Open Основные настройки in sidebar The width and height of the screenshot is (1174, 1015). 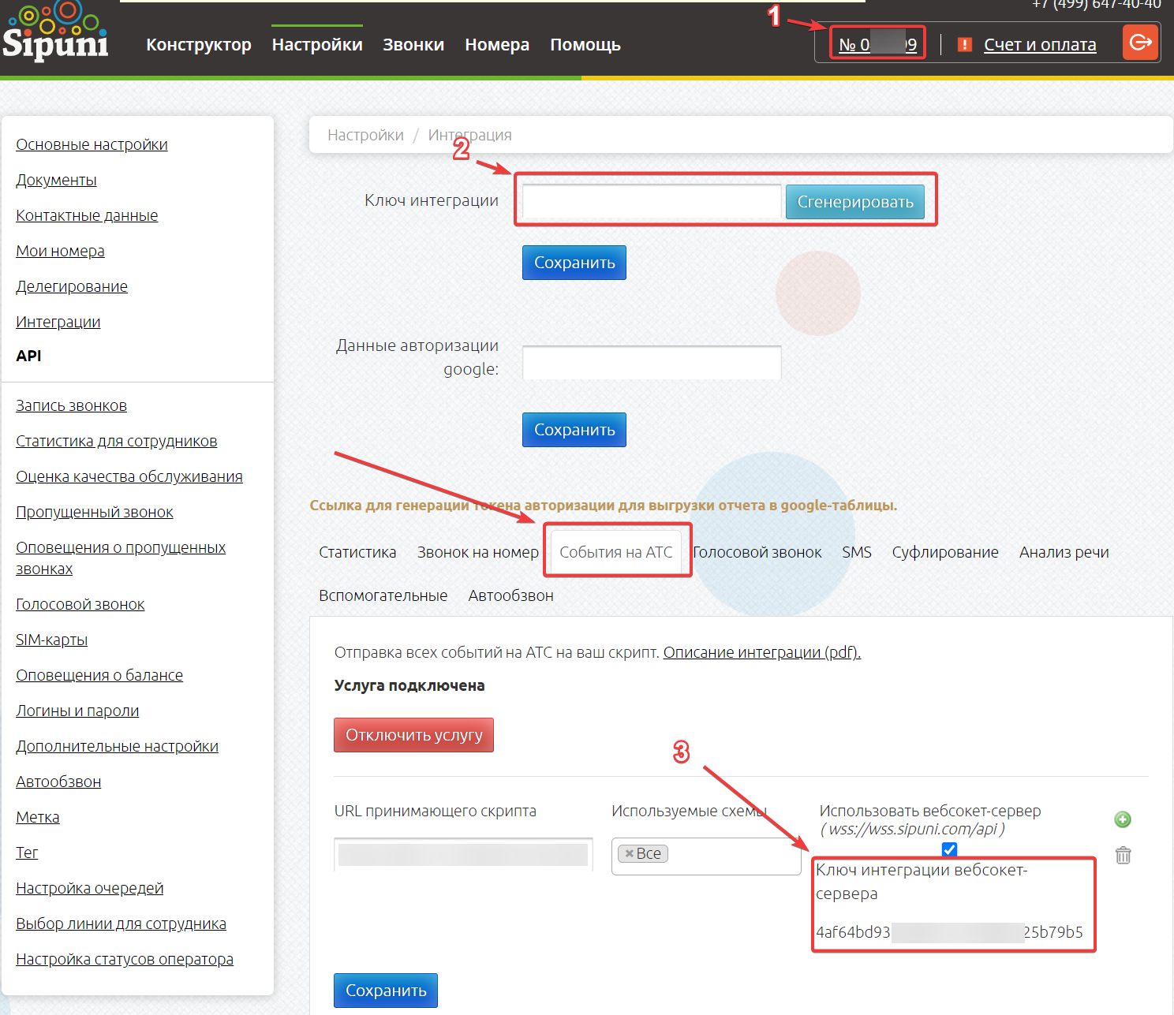(92, 144)
